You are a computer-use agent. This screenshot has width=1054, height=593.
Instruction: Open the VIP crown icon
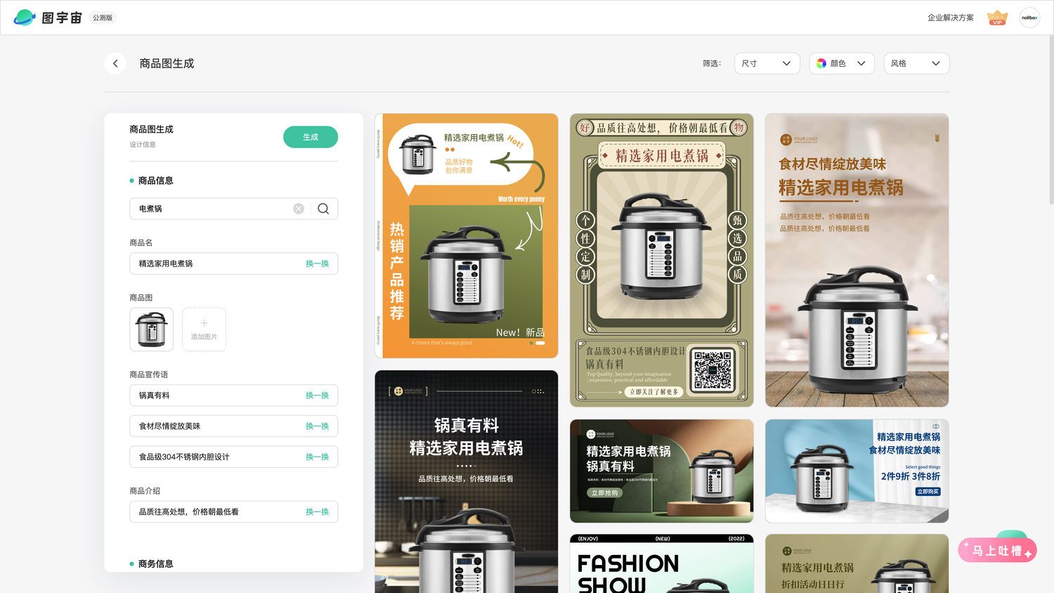tap(997, 18)
